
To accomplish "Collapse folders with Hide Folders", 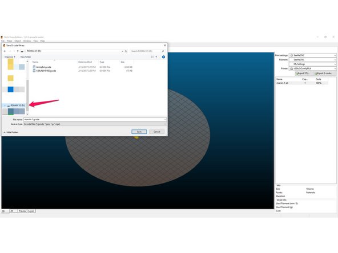I will click(x=11, y=132).
